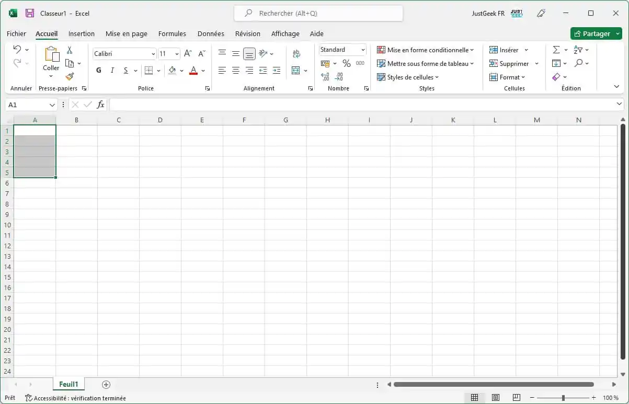The height and width of the screenshot is (404, 629).
Task: Open the Calibri font name dropdown
Action: 153,54
